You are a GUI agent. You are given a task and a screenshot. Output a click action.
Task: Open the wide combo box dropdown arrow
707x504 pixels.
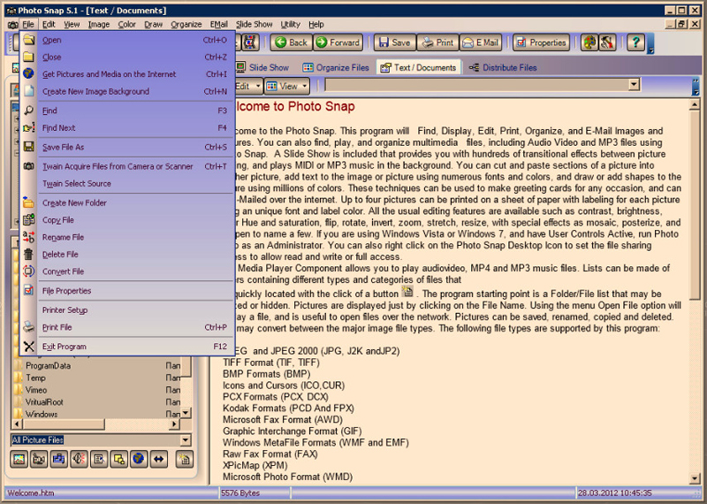[634, 86]
